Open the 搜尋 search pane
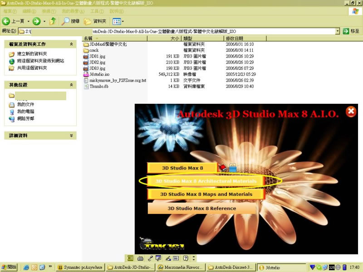The image size is (363, 272). [71, 21]
